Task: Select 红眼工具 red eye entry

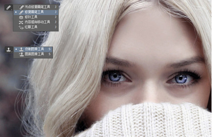Action: 36,27
